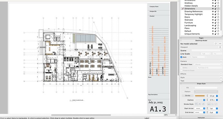Hide the Hidden Details layer
The image size is (223, 119).
pos(213,6)
